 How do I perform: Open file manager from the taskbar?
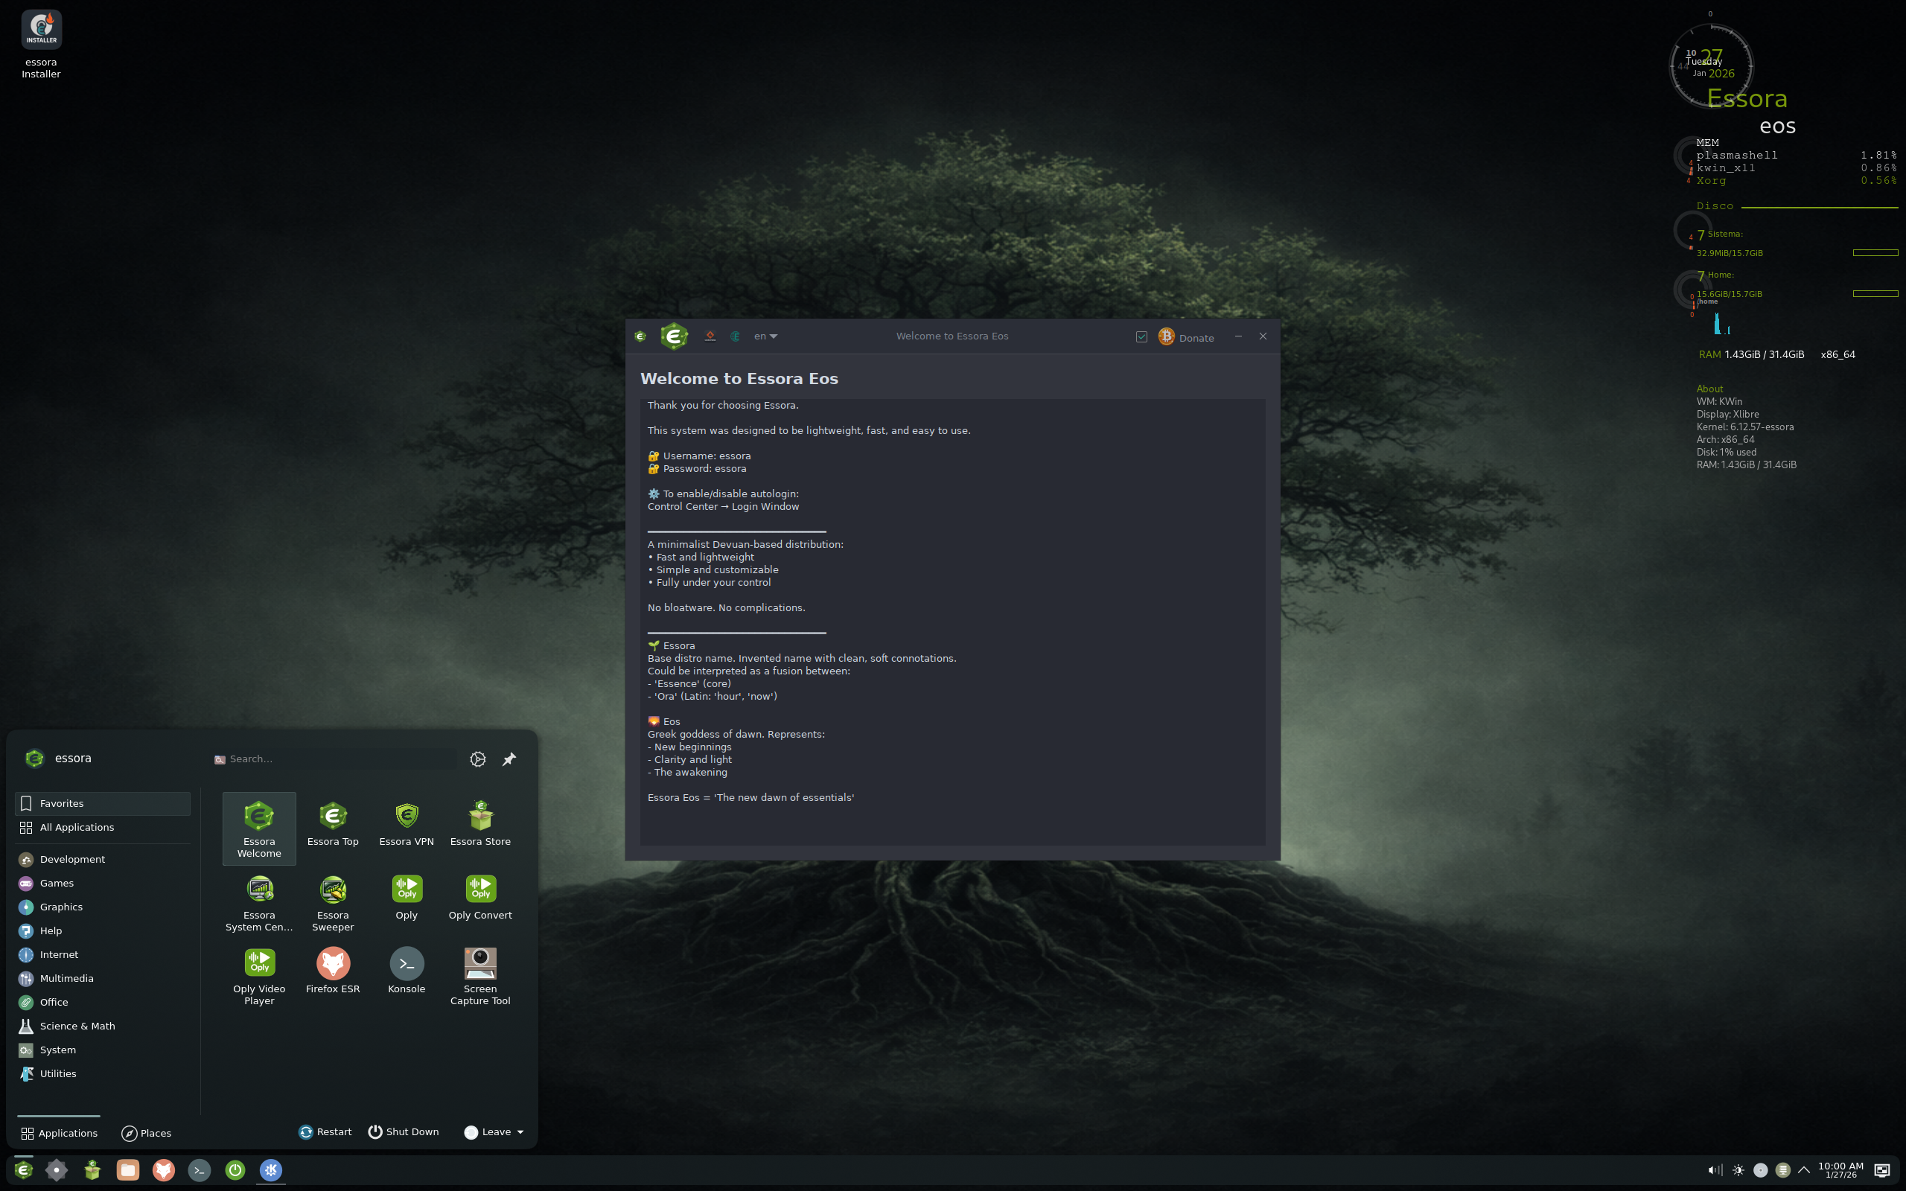pyautogui.click(x=127, y=1169)
